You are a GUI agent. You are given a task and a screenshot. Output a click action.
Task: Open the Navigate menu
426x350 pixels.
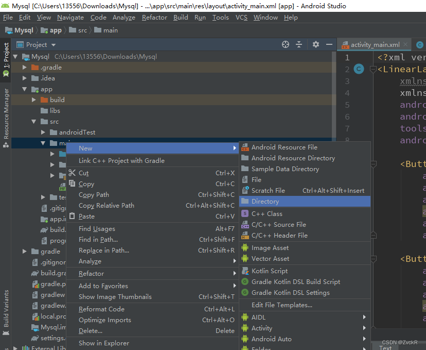(x=70, y=18)
